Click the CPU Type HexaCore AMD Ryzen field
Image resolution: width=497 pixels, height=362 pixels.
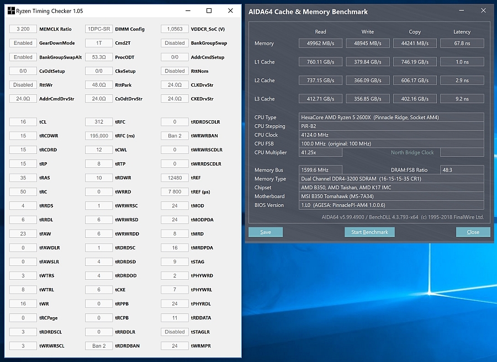[391, 118]
